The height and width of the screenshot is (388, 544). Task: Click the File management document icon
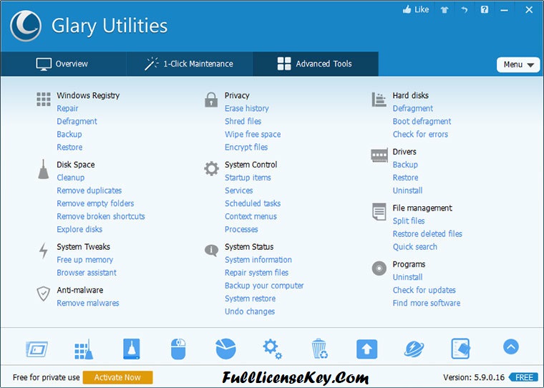point(379,212)
